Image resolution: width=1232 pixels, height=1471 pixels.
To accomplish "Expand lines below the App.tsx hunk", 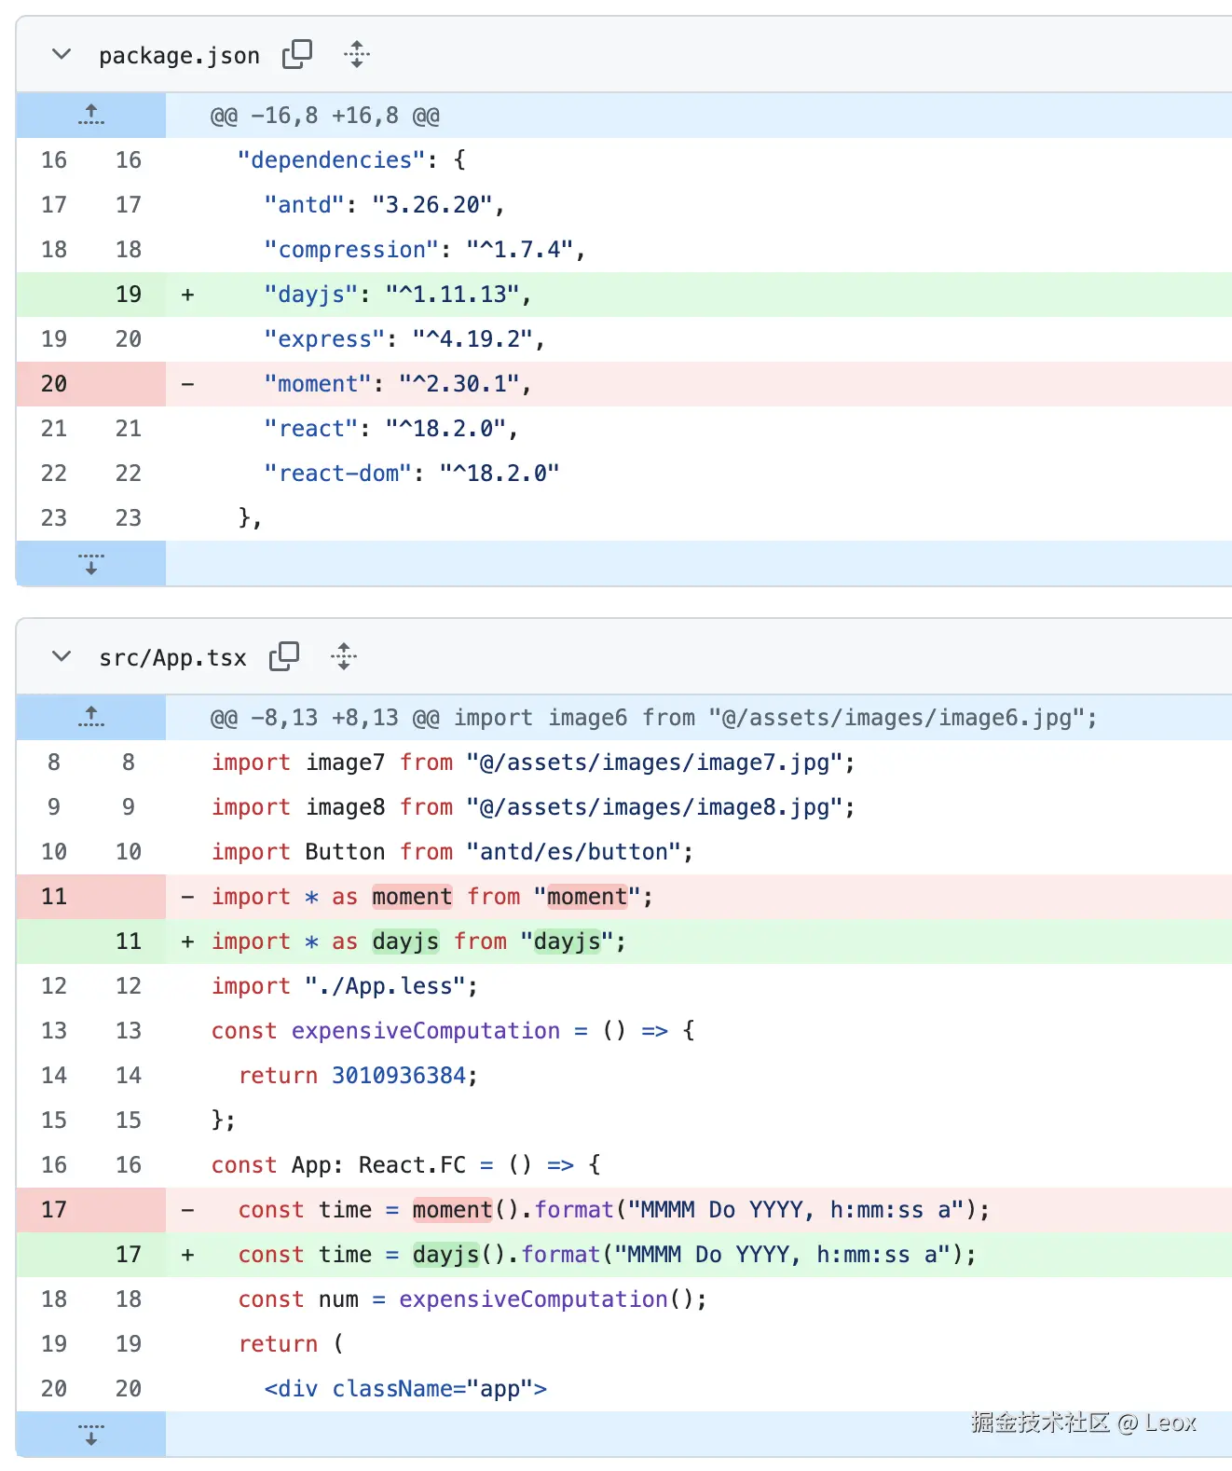I will coord(91,1434).
